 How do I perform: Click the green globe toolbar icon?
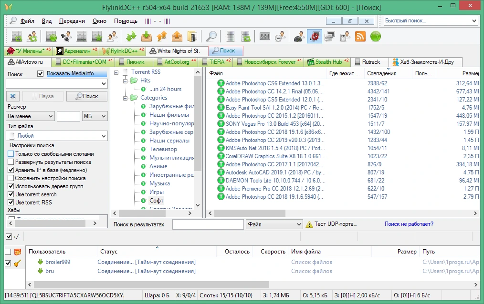click(376, 36)
